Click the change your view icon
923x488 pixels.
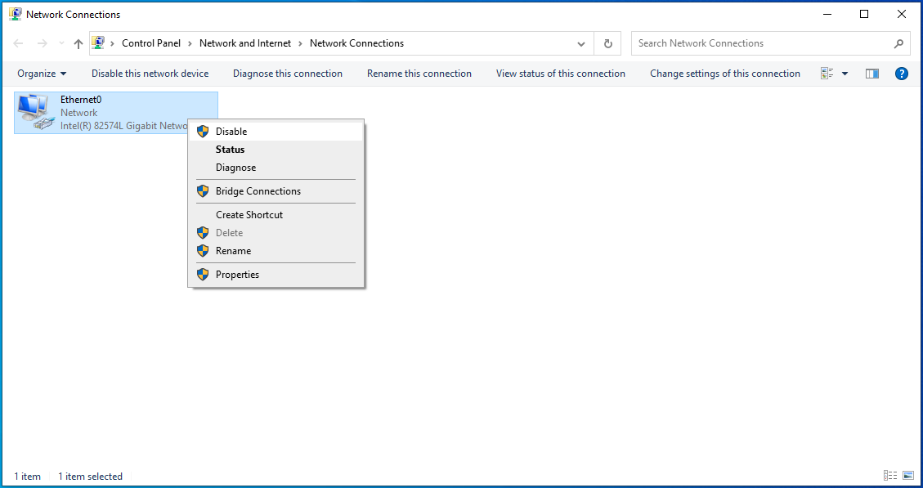[827, 74]
